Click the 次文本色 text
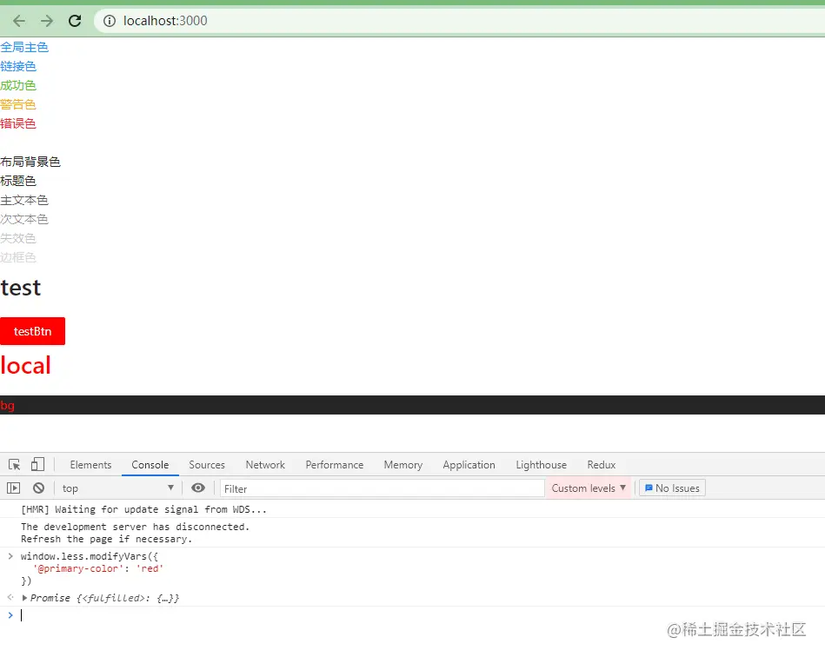The image size is (825, 657). [x=24, y=219]
